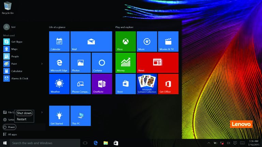
Task: Click the Windows Start button
Action: [5, 143]
